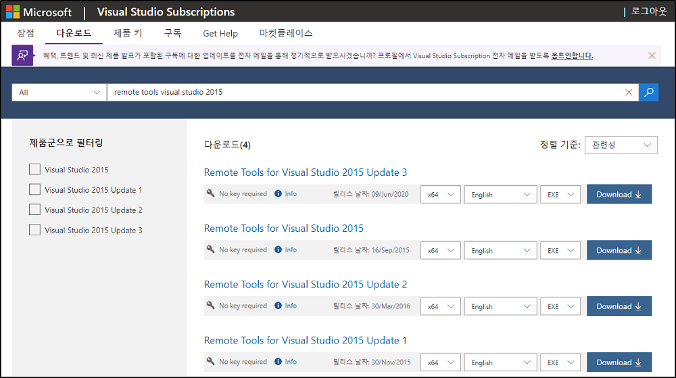Download Remote Tools 2015 Update 2
The height and width of the screenshot is (378, 676).
click(619, 306)
